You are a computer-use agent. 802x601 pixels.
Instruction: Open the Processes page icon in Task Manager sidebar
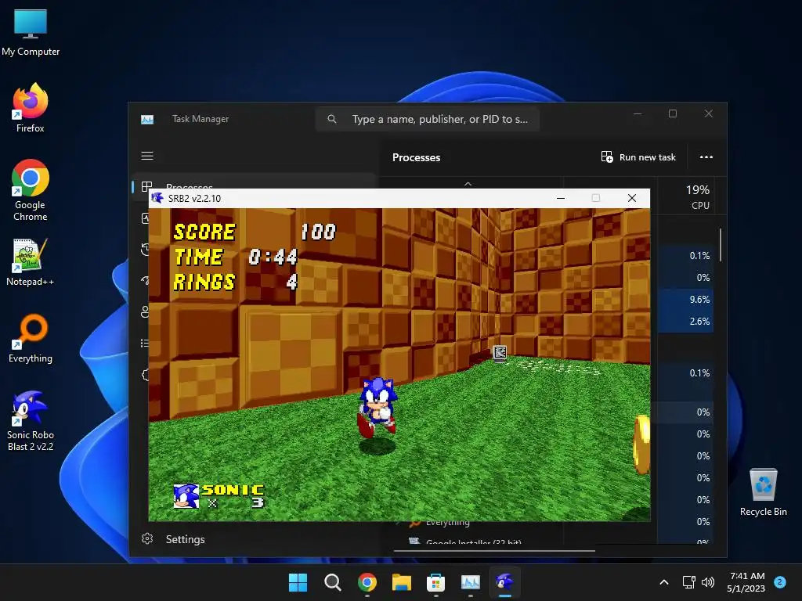tap(146, 186)
